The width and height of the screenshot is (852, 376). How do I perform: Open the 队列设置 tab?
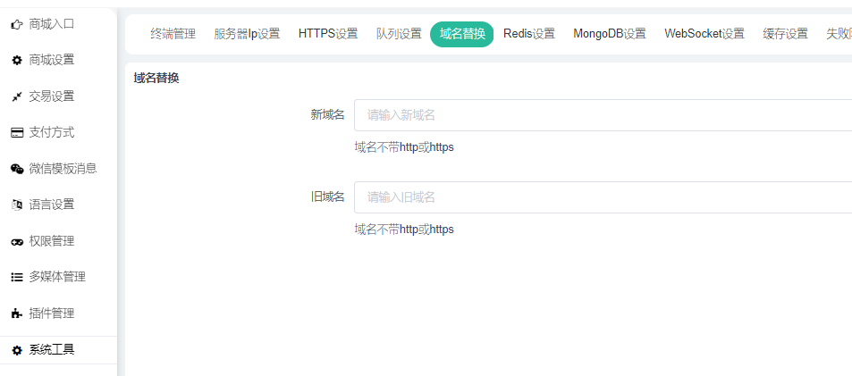399,34
